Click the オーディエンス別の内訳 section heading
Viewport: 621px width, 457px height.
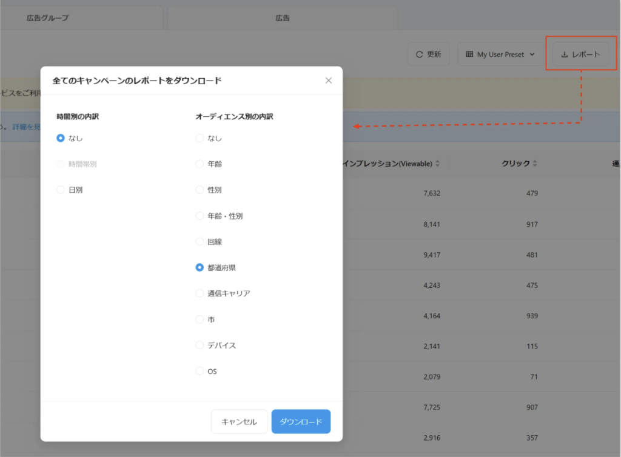point(235,117)
